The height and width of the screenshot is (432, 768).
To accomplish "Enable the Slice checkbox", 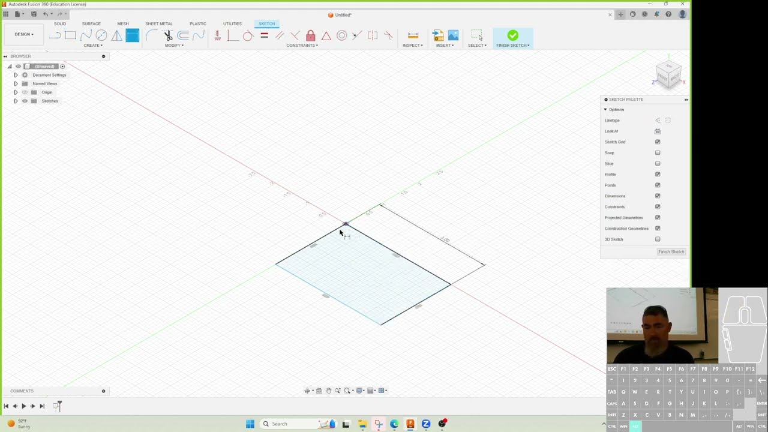I will point(658,164).
